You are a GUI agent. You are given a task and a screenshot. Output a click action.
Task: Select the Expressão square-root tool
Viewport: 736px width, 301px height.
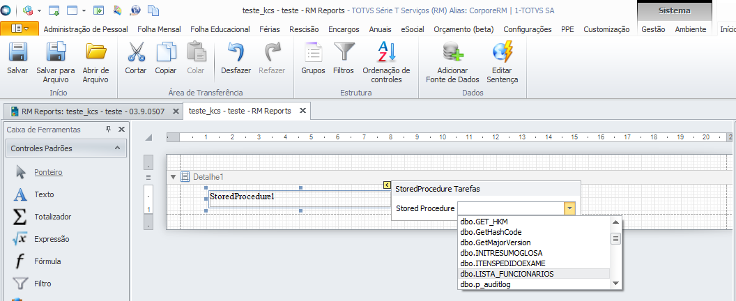[51, 239]
